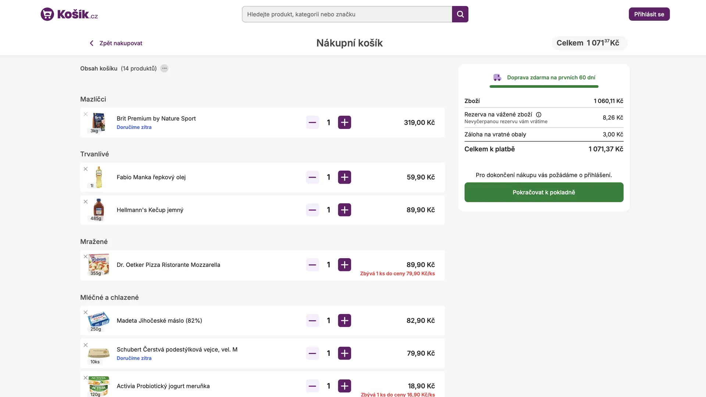The image size is (706, 397).
Task: Decrease quantity of Dr. Oetker Pizza Ristorante
Action: [313, 265]
